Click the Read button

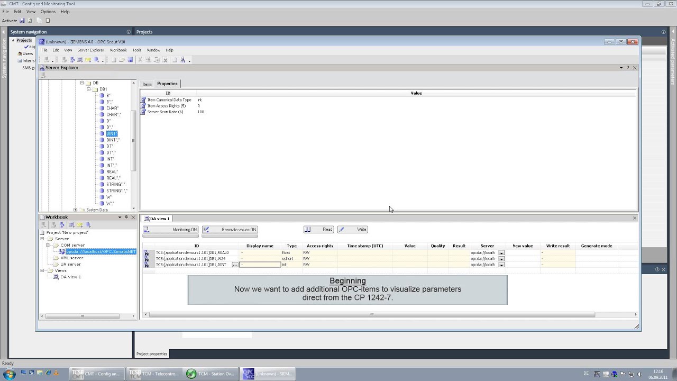(318, 230)
